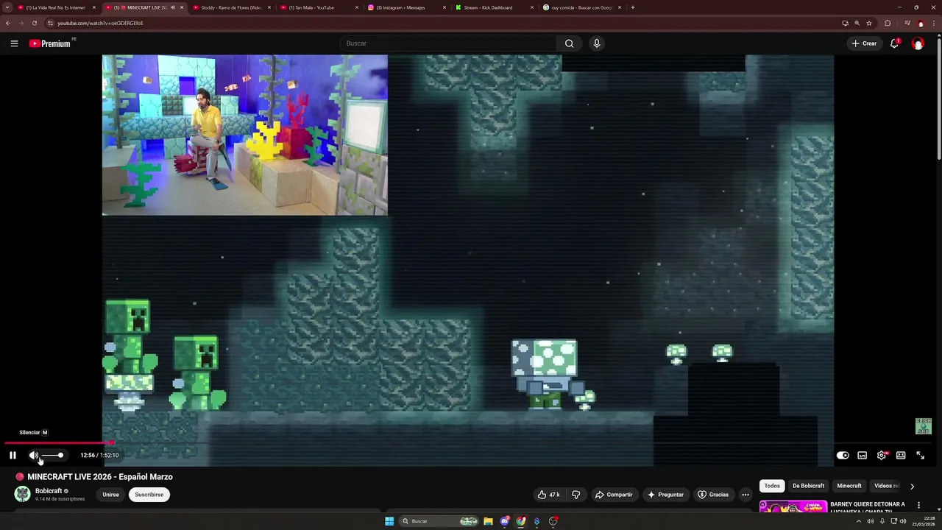
Task: Dislike the video with thumbs down
Action: (x=576, y=495)
